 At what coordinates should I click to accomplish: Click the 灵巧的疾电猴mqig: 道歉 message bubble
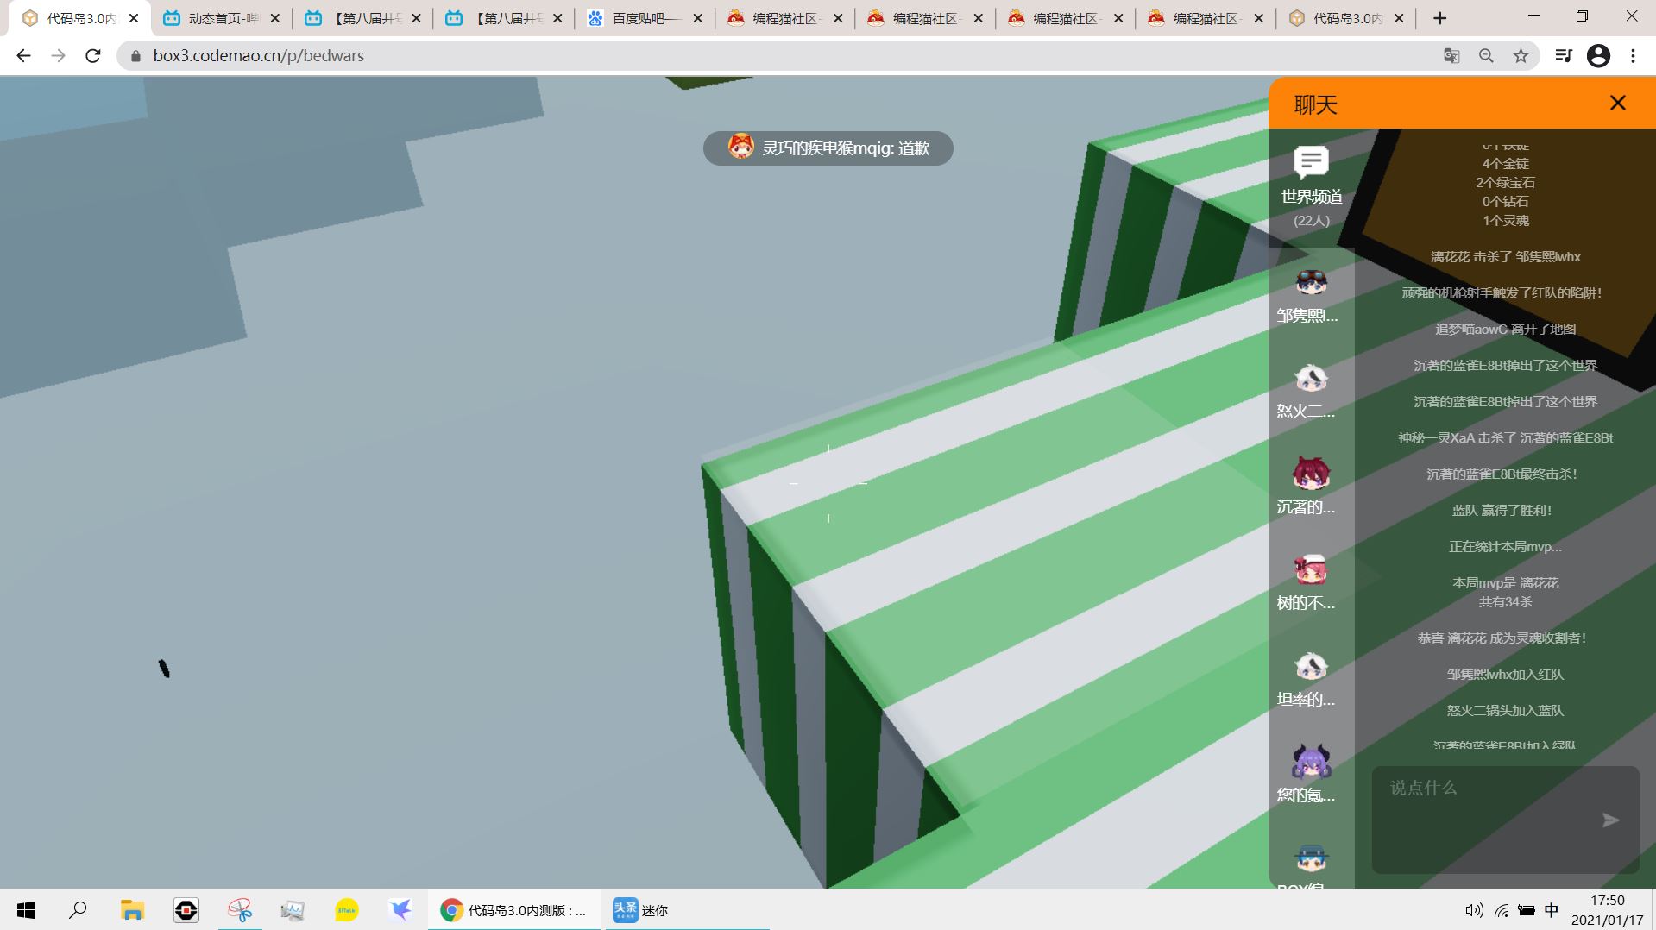(x=828, y=148)
